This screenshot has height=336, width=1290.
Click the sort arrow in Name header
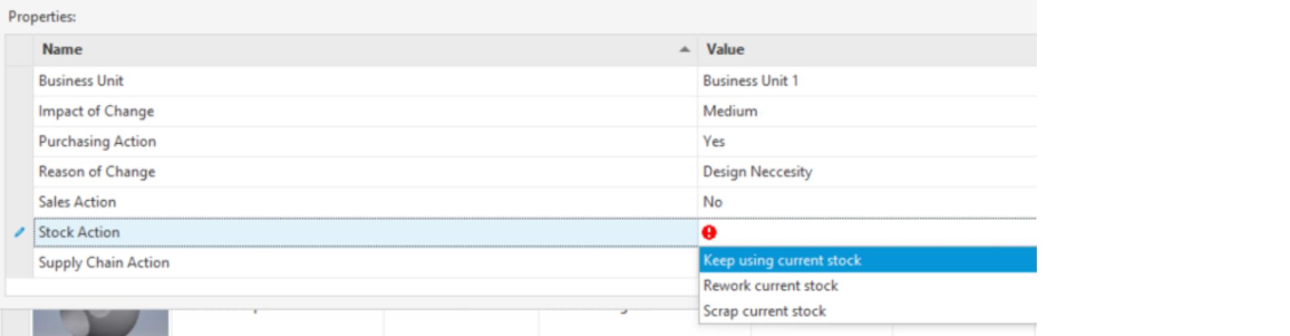coord(684,50)
